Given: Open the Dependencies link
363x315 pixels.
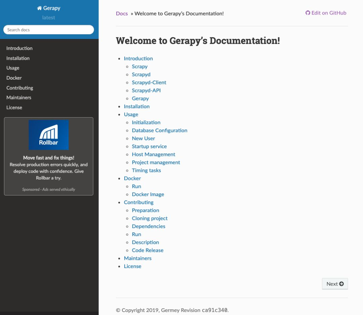Looking at the screenshot, I should point(149,226).
